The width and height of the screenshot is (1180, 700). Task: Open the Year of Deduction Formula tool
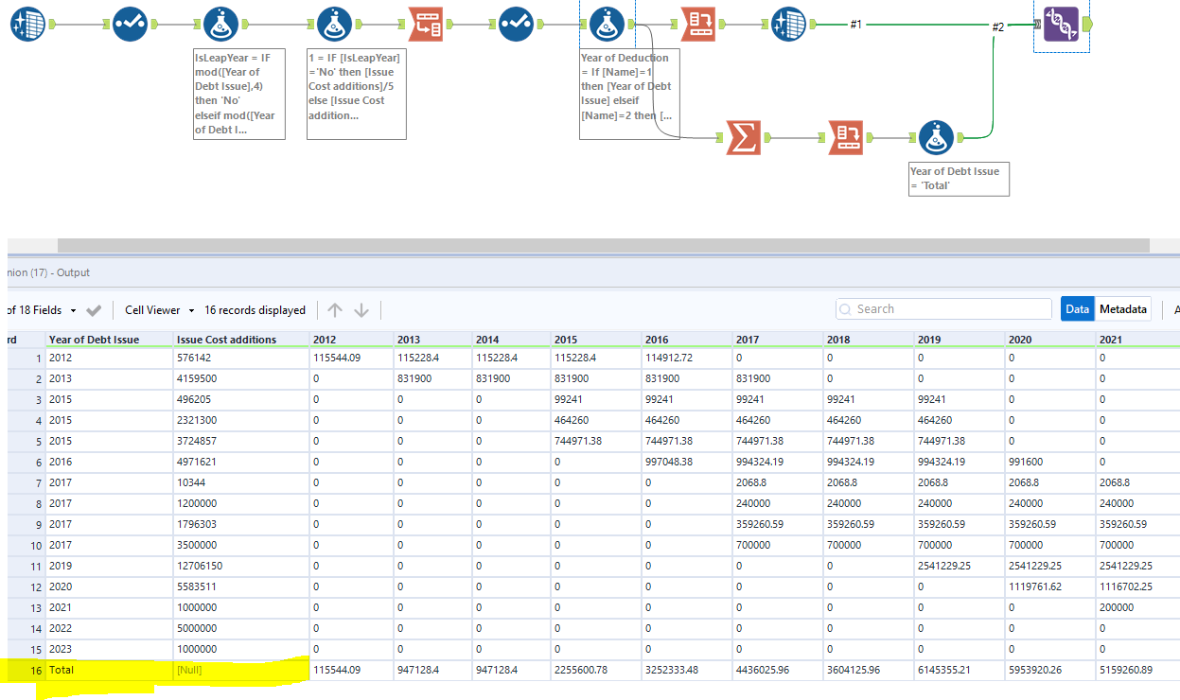pos(607,23)
